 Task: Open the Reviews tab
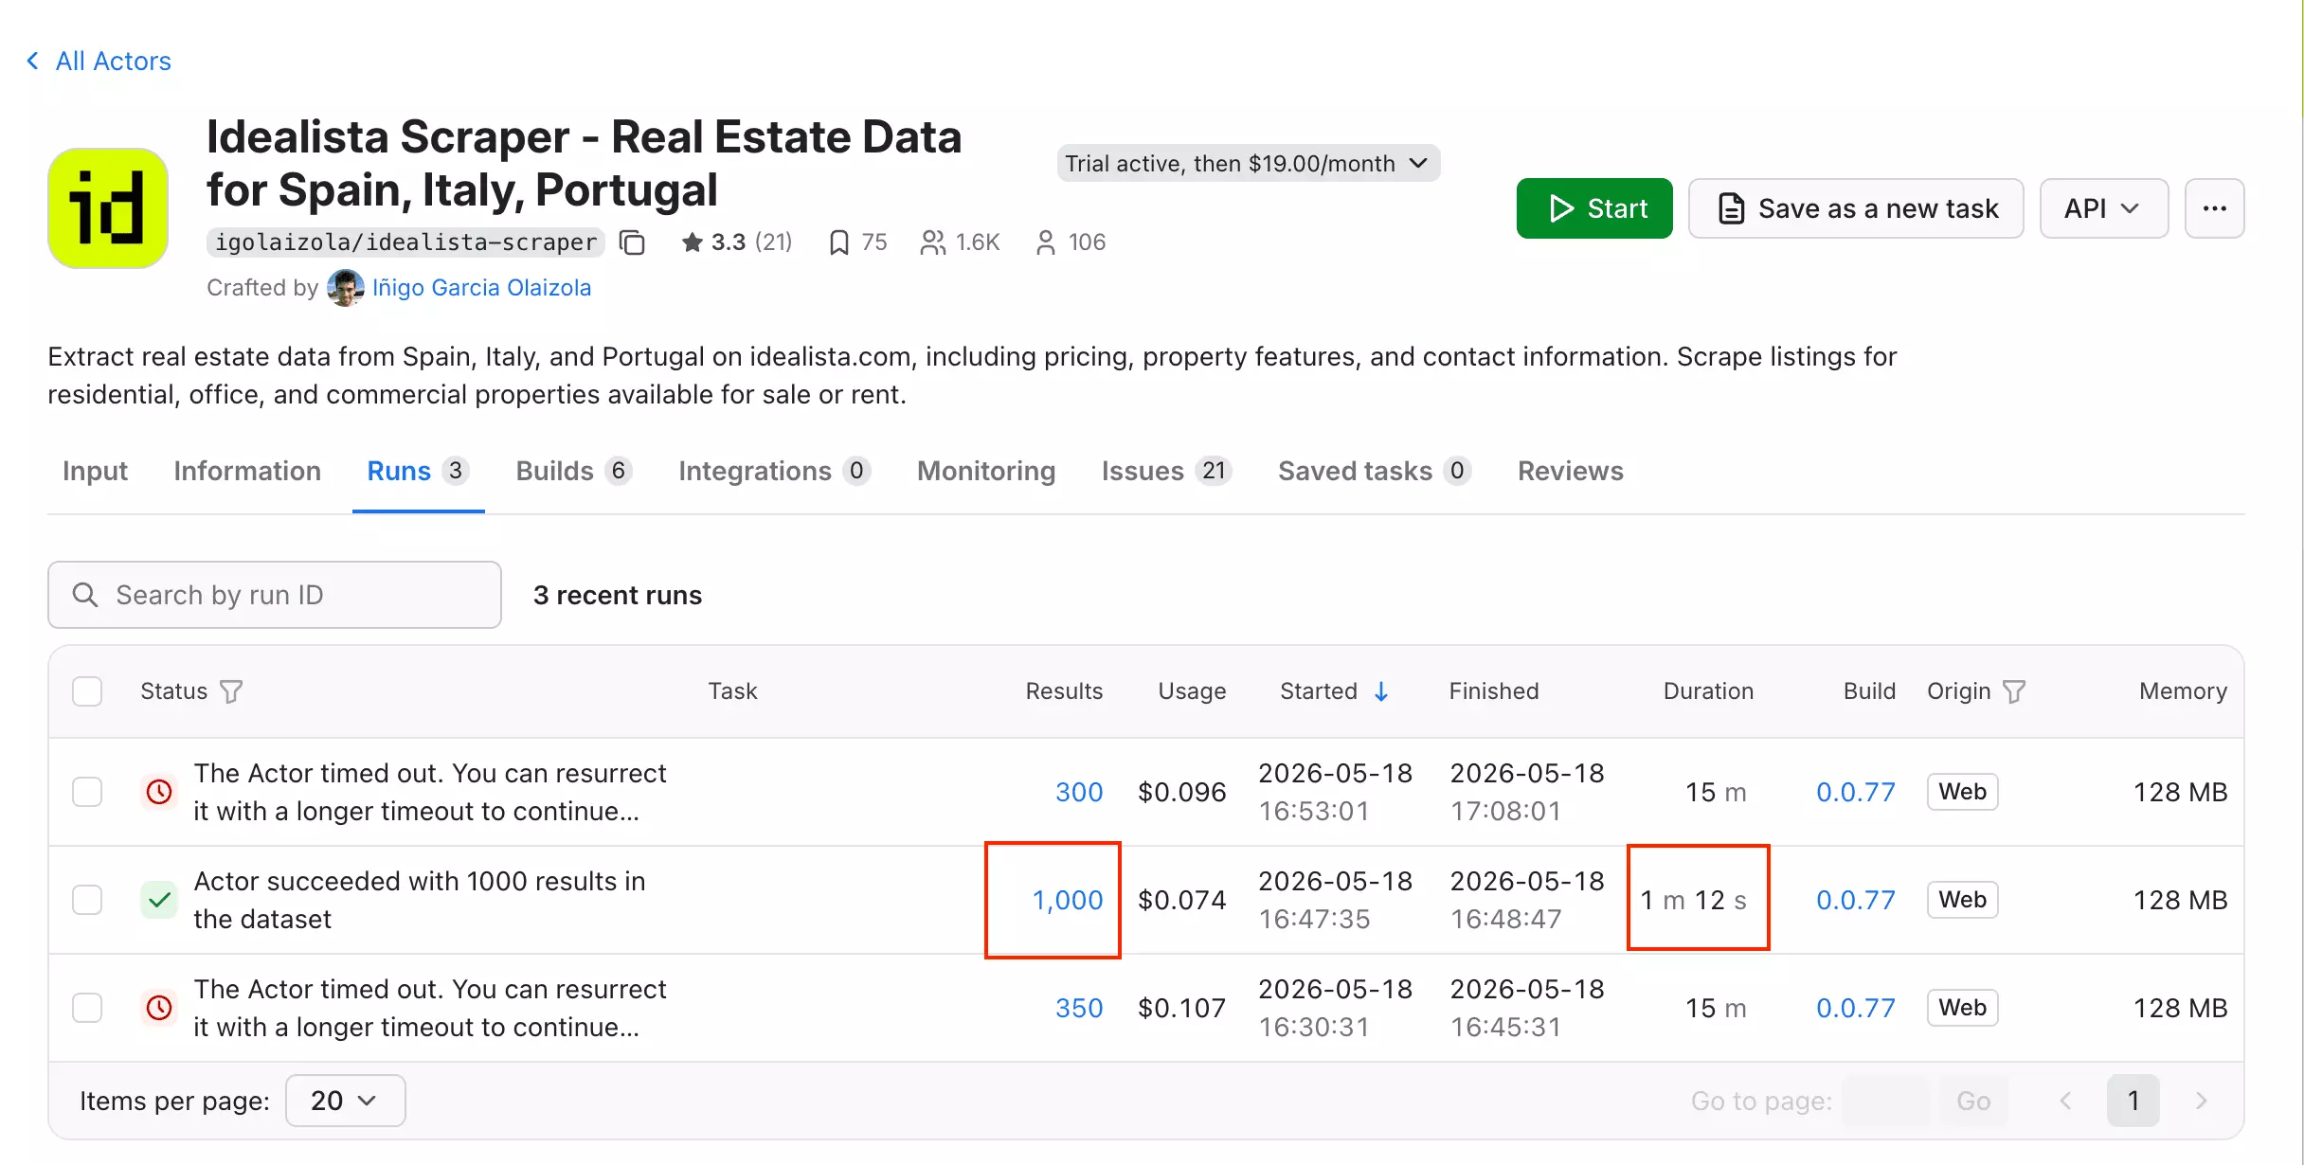coord(1571,471)
